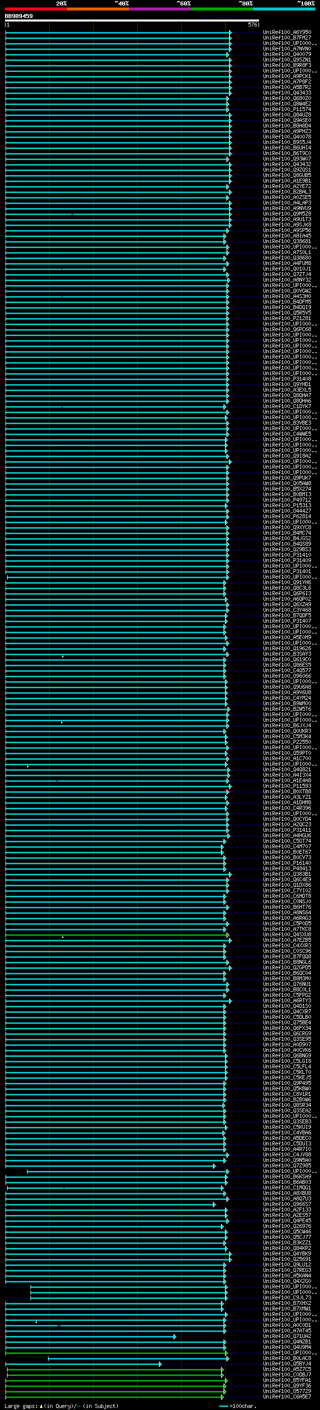Click the green alignment bar of UniRef100_C6A5E7
320x1410 pixels.
(x=115, y=1397)
